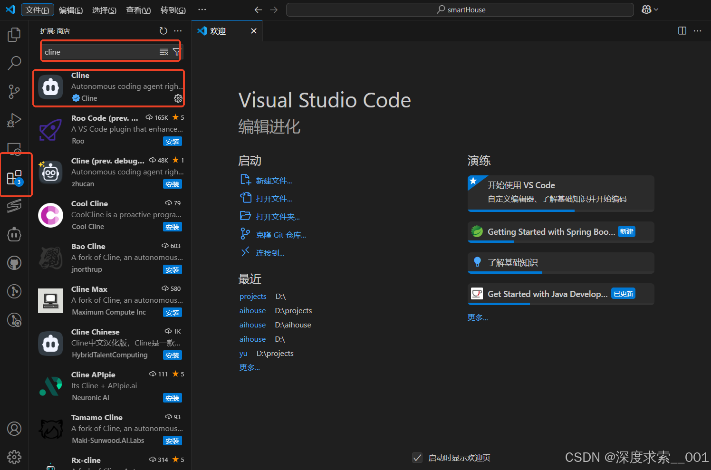Open the 编辑(E) menu

71,10
